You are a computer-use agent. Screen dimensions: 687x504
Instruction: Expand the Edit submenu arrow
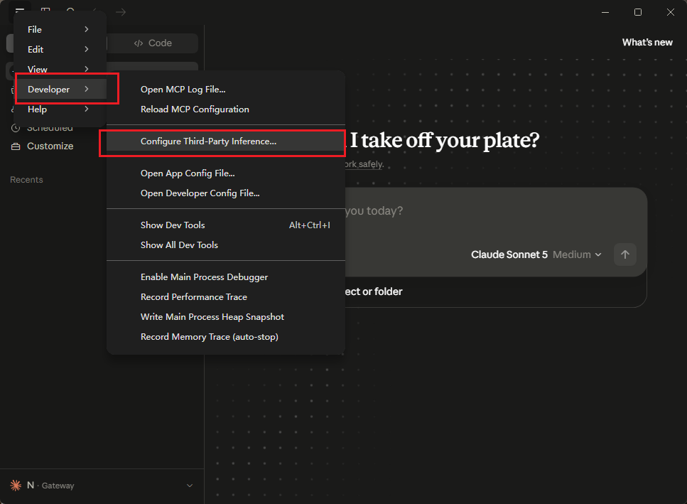[x=87, y=49]
